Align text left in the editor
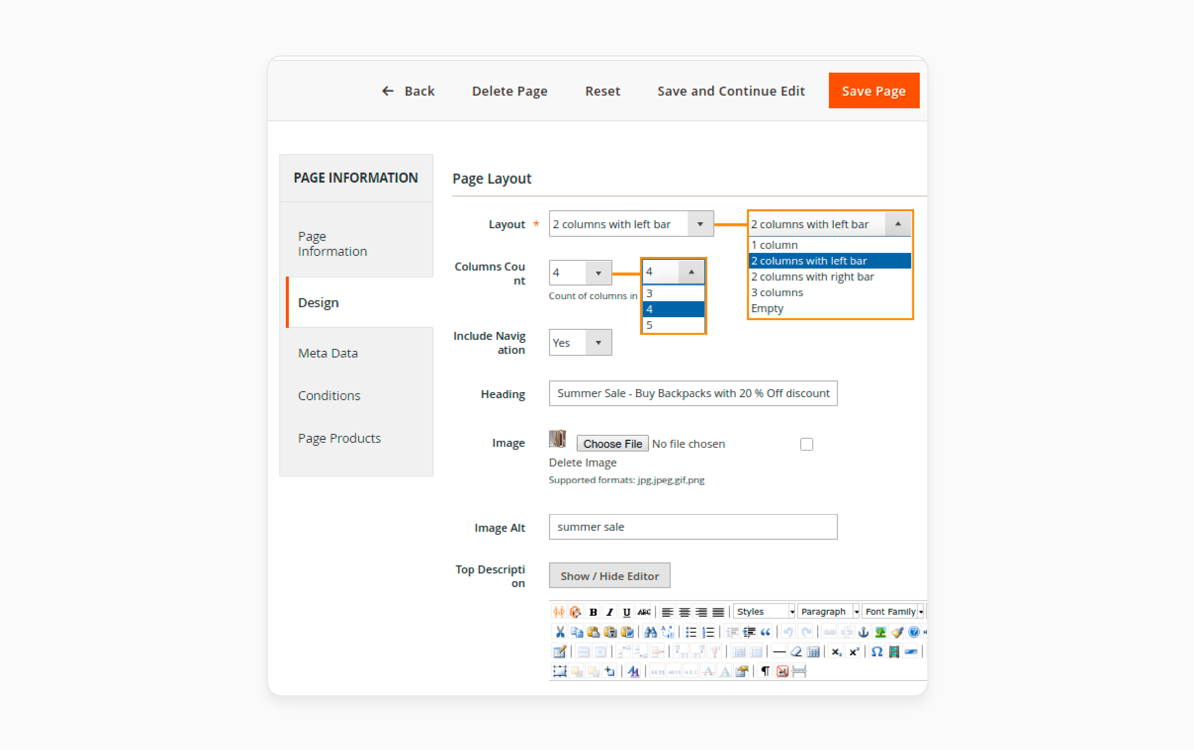 click(x=667, y=612)
